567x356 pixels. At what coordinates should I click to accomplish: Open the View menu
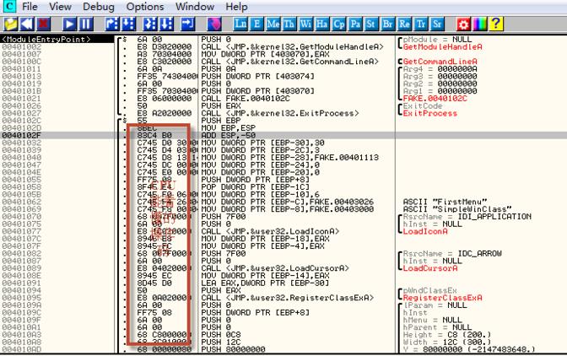[x=60, y=7]
